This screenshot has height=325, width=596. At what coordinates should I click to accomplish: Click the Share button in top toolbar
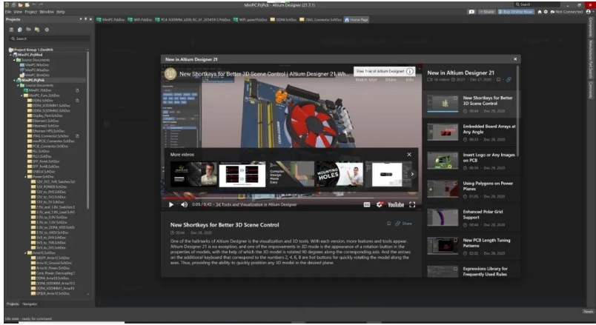tap(486, 12)
